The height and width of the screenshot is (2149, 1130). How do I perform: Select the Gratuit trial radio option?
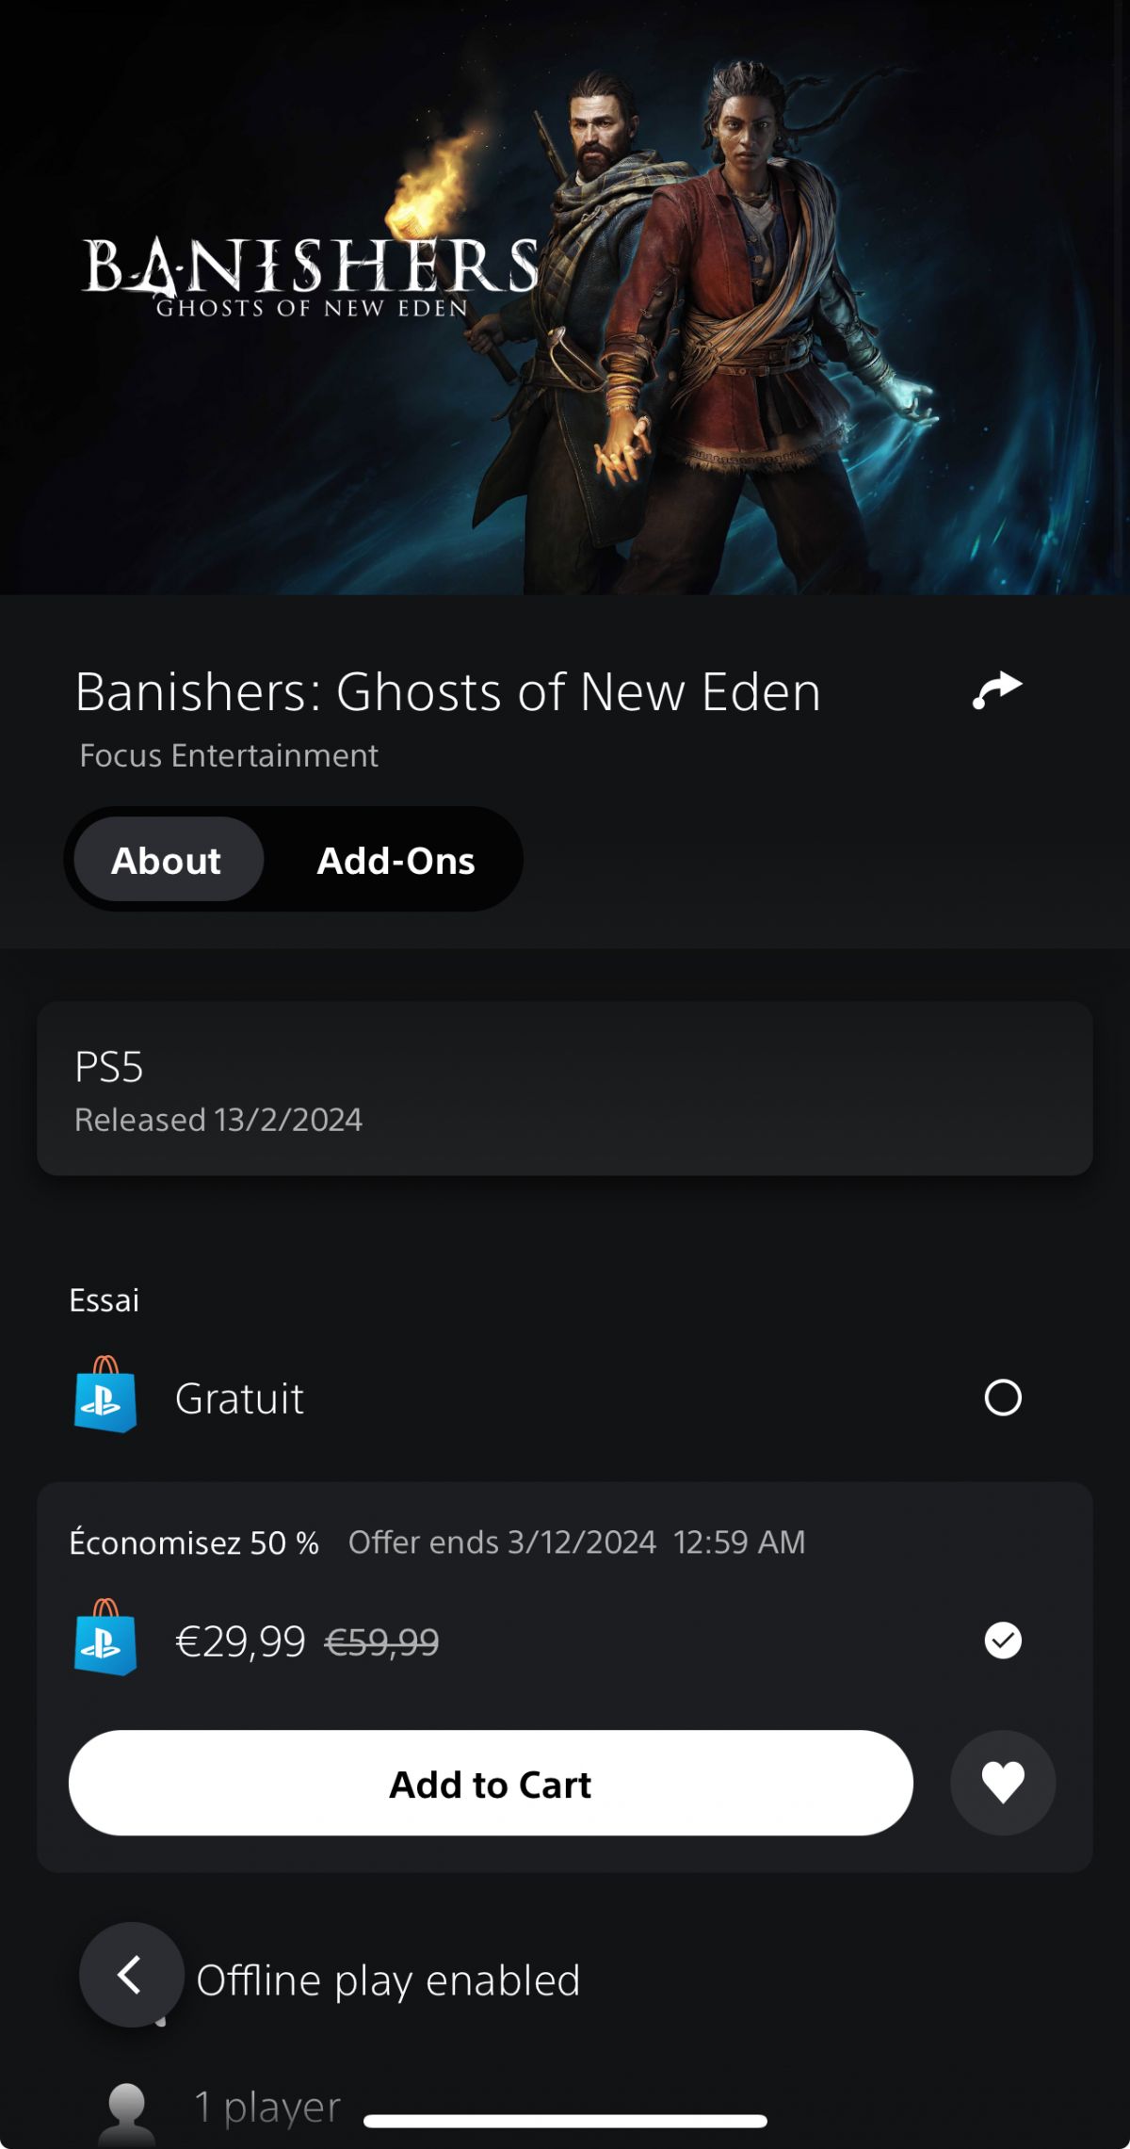[1003, 1398]
